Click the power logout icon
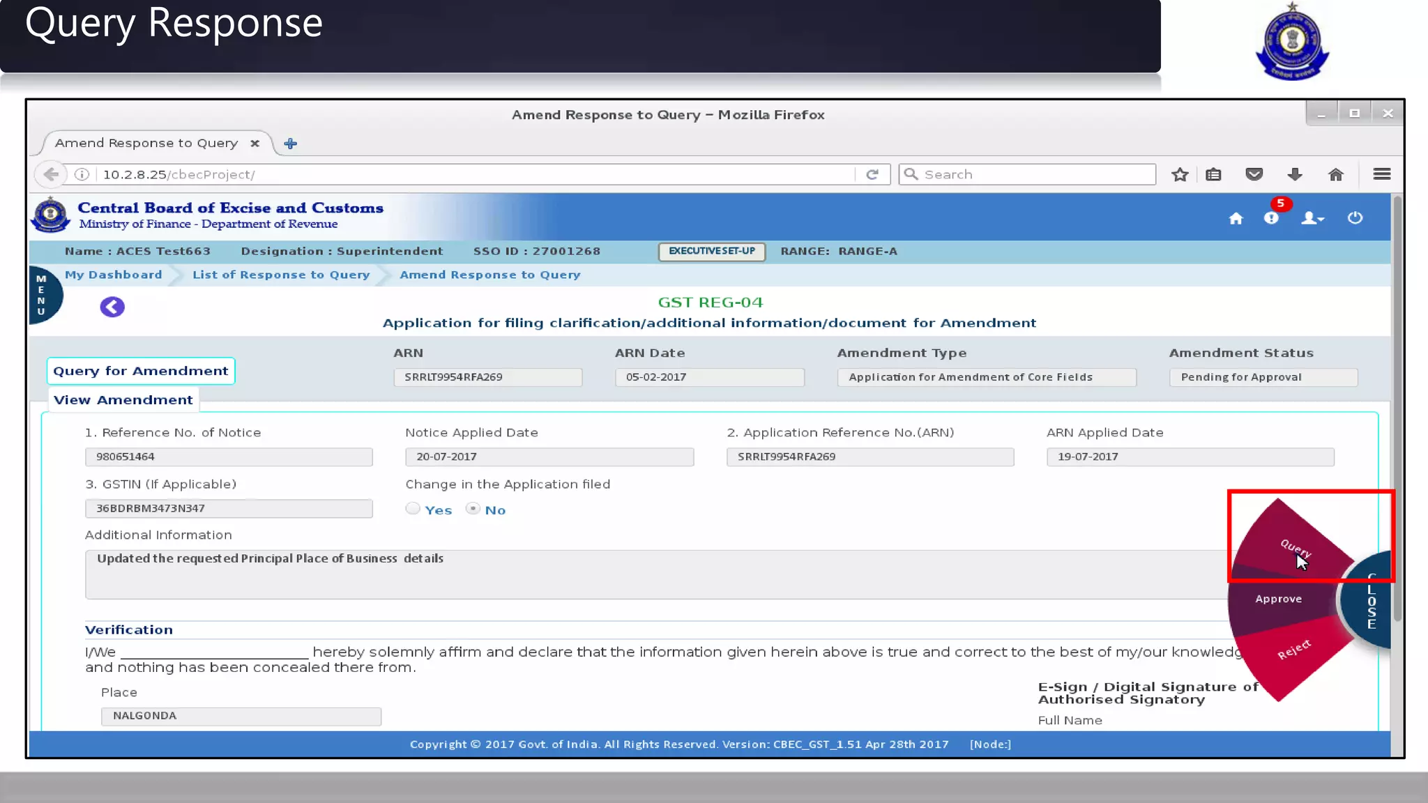This screenshot has height=803, width=1428. [x=1355, y=218]
